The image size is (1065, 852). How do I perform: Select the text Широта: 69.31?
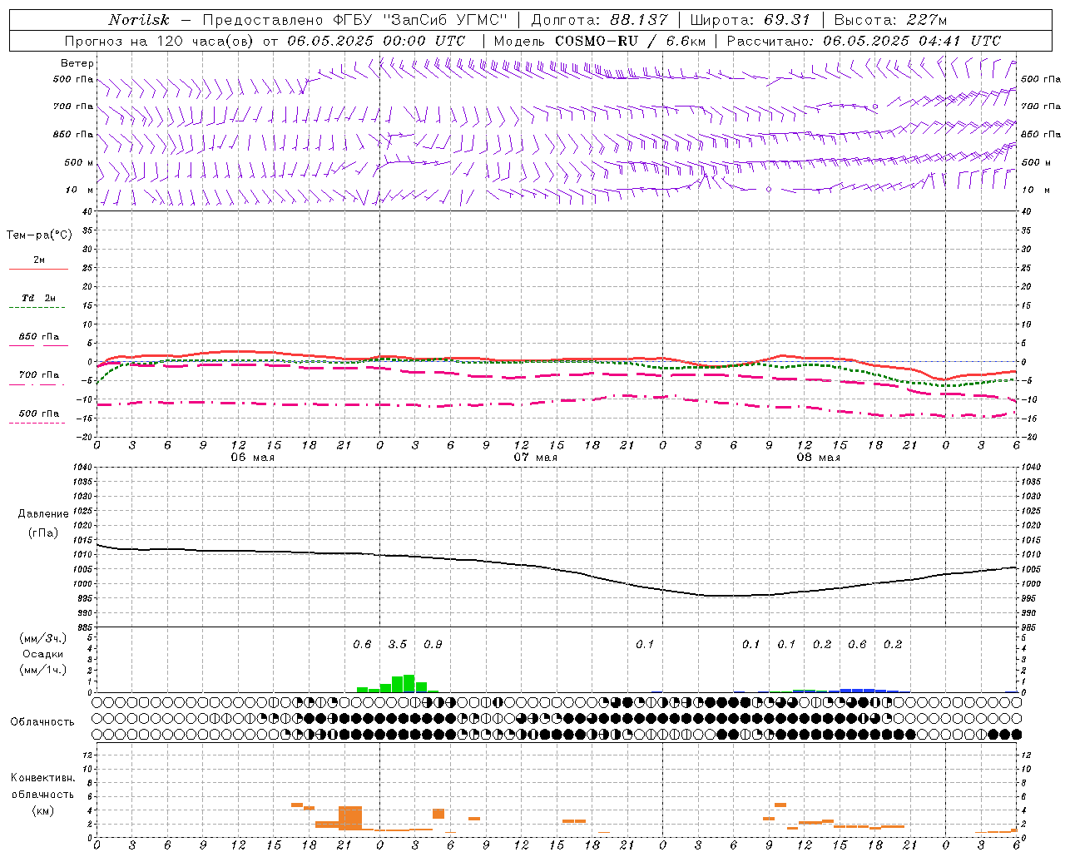tap(750, 20)
